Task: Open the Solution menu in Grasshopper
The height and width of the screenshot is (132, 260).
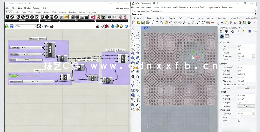Action: coord(37,8)
